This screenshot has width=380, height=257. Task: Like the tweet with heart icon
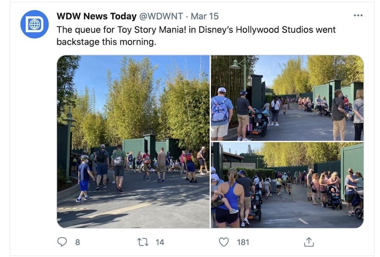click(x=224, y=242)
